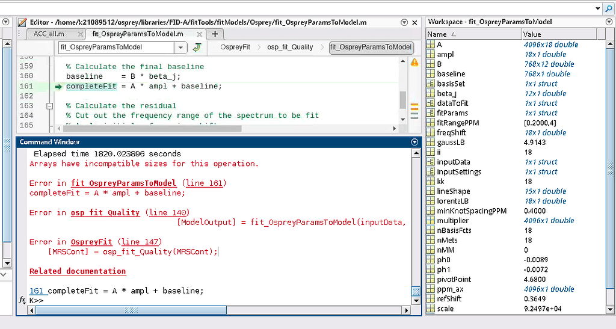Switch to the ACC_all.m tab
This screenshot has width=616, height=329.
click(49, 34)
